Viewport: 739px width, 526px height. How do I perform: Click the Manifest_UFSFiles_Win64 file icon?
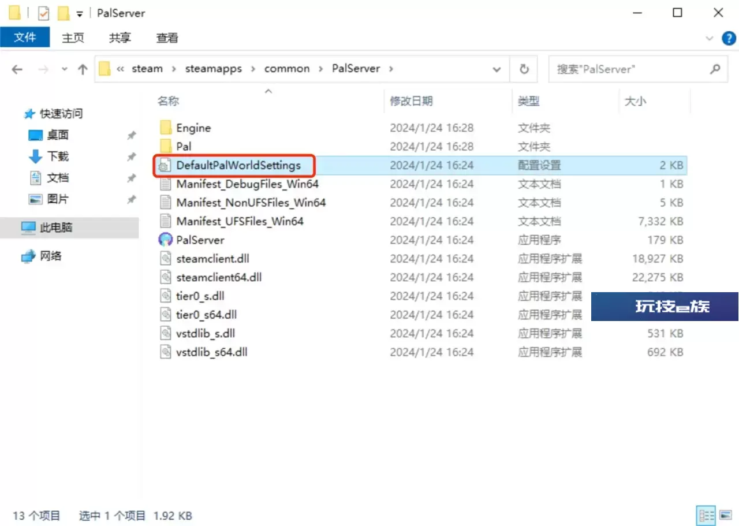click(166, 221)
